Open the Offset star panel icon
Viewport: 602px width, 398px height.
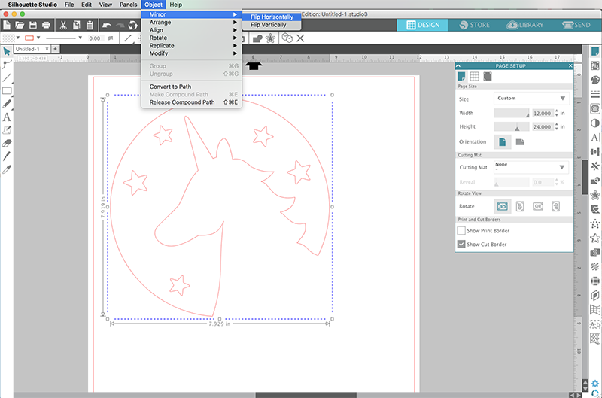pos(595,195)
